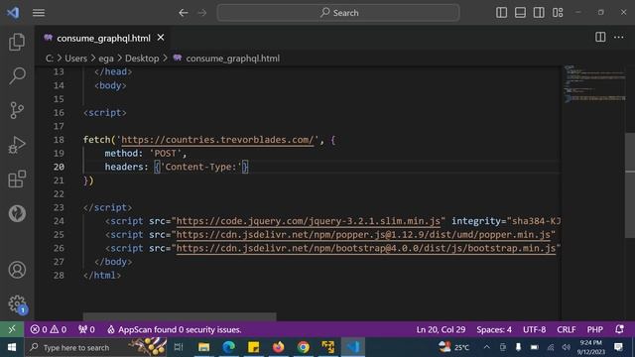Open File Explorer from the taskbar
Image resolution: width=635 pixels, height=357 pixels.
click(203, 347)
